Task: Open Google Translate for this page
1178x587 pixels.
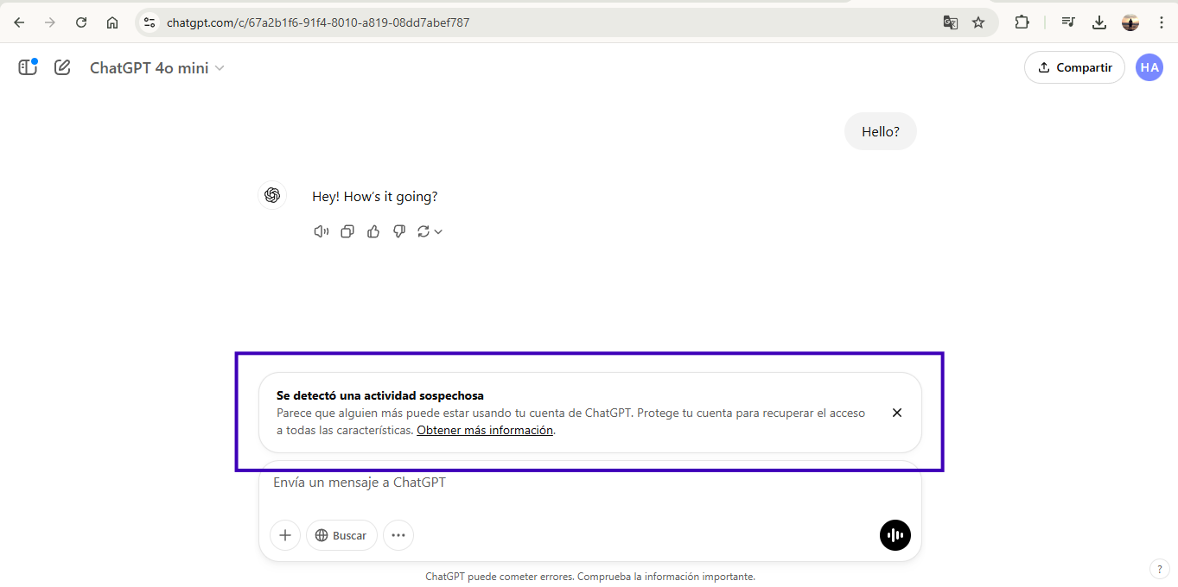Action: point(951,22)
